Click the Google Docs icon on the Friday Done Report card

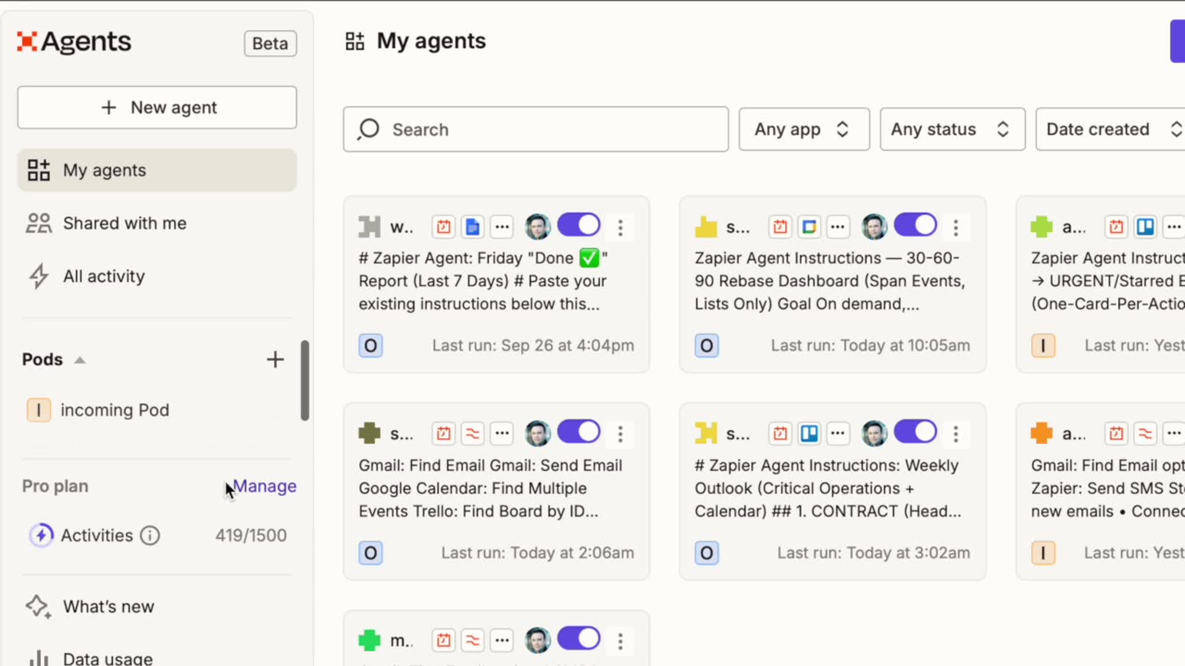click(473, 227)
